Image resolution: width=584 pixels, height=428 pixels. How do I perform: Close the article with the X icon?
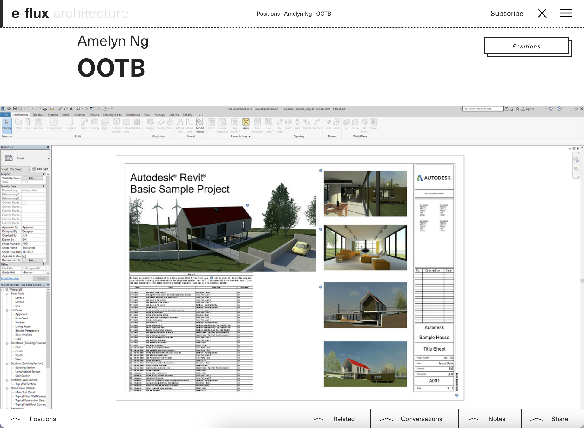pyautogui.click(x=542, y=13)
